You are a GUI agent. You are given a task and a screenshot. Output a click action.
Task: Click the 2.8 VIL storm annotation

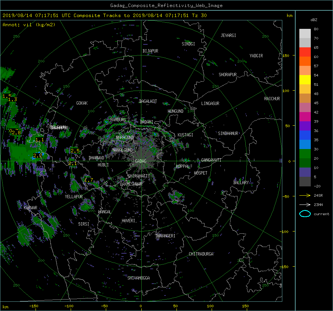click(x=16, y=133)
